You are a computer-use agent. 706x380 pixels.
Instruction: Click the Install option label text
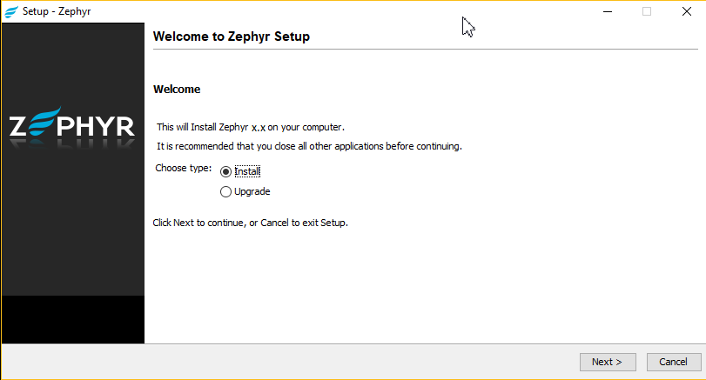click(x=247, y=171)
